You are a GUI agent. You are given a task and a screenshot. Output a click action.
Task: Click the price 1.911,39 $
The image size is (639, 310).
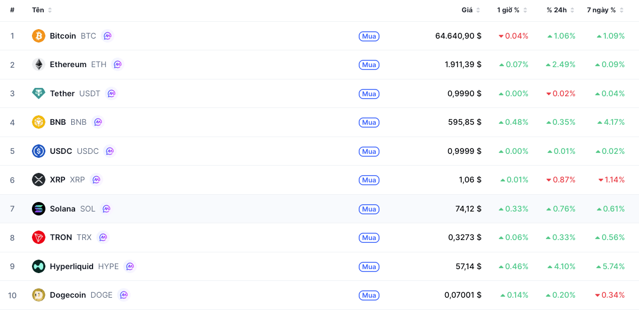(x=463, y=64)
